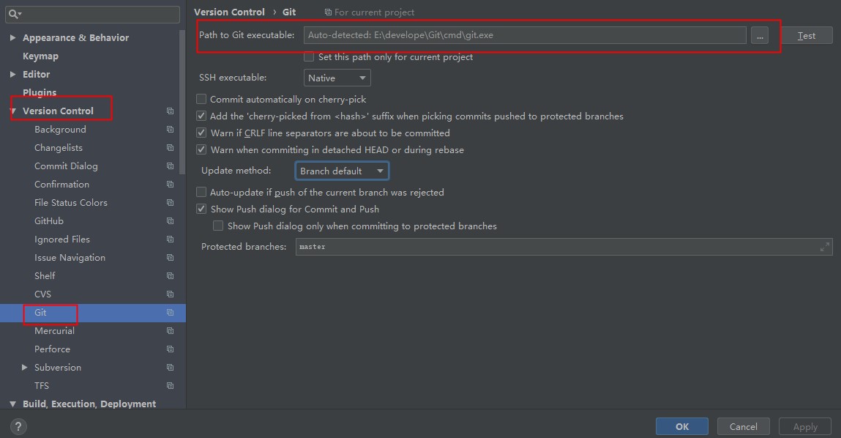The image size is (841, 438).
Task: Click the Path to Git executable field
Action: point(524,35)
